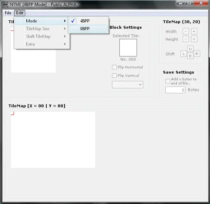Decrease TileMap width with minus button

[186, 32]
